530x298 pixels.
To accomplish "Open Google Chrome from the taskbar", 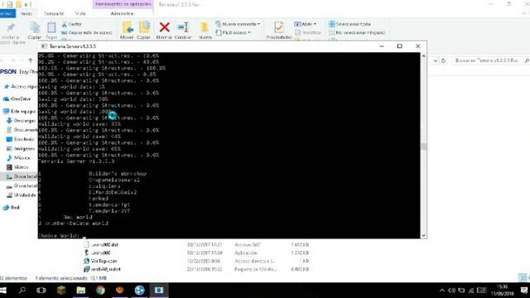I will (100, 291).
